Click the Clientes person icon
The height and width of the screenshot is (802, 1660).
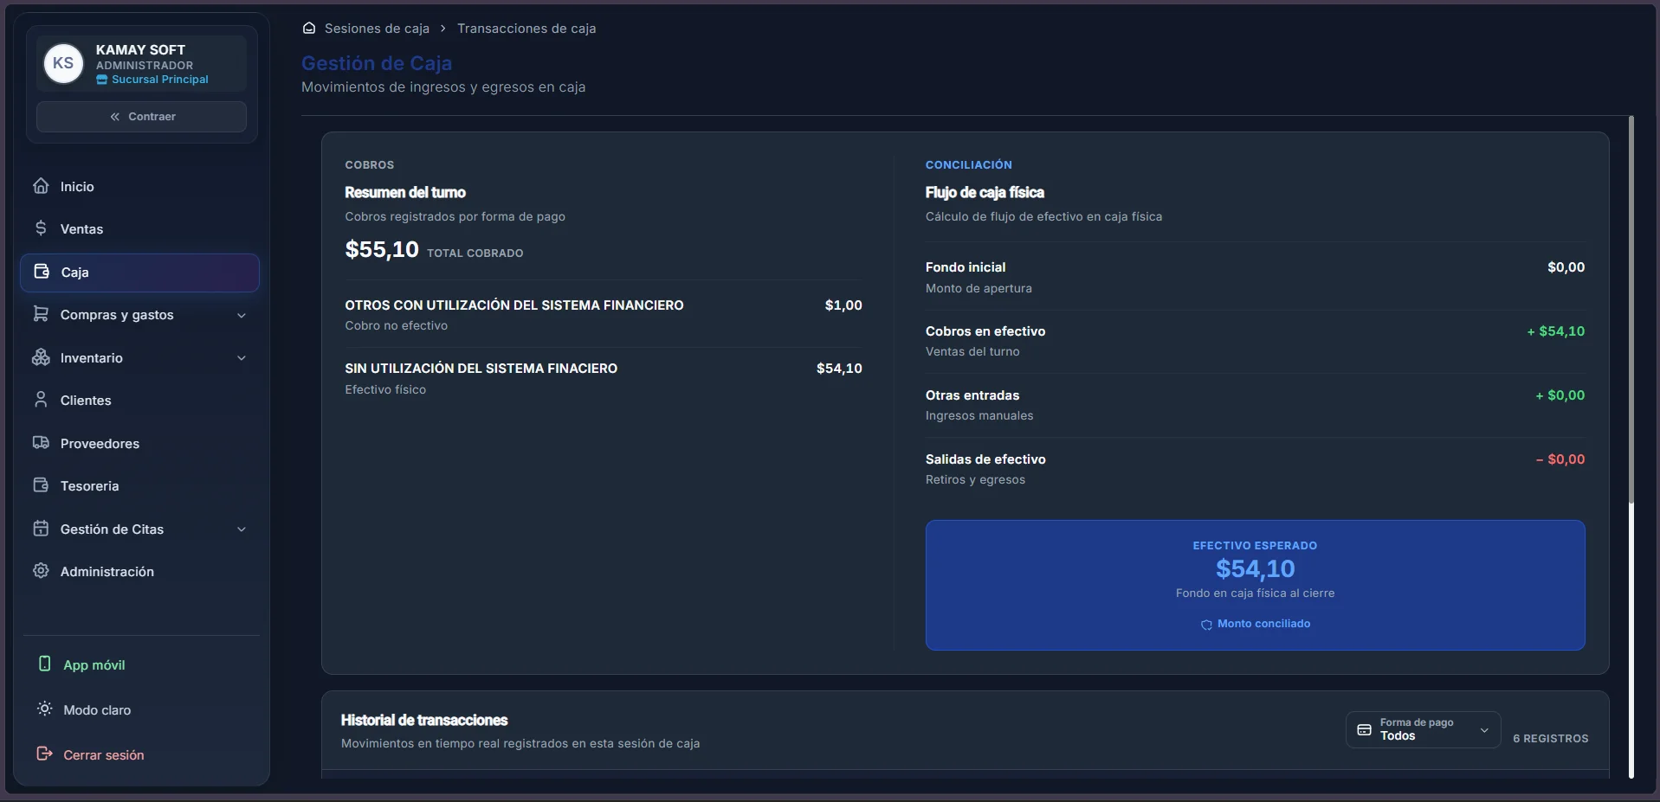(41, 400)
